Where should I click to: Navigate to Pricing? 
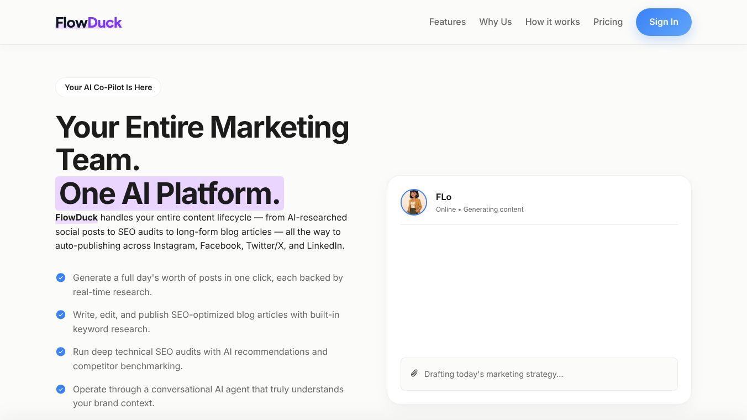pyautogui.click(x=608, y=22)
